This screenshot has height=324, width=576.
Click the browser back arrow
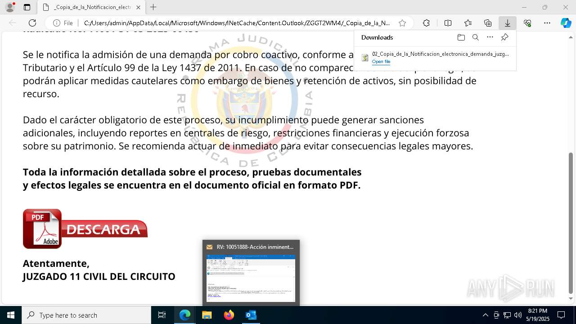[13, 23]
